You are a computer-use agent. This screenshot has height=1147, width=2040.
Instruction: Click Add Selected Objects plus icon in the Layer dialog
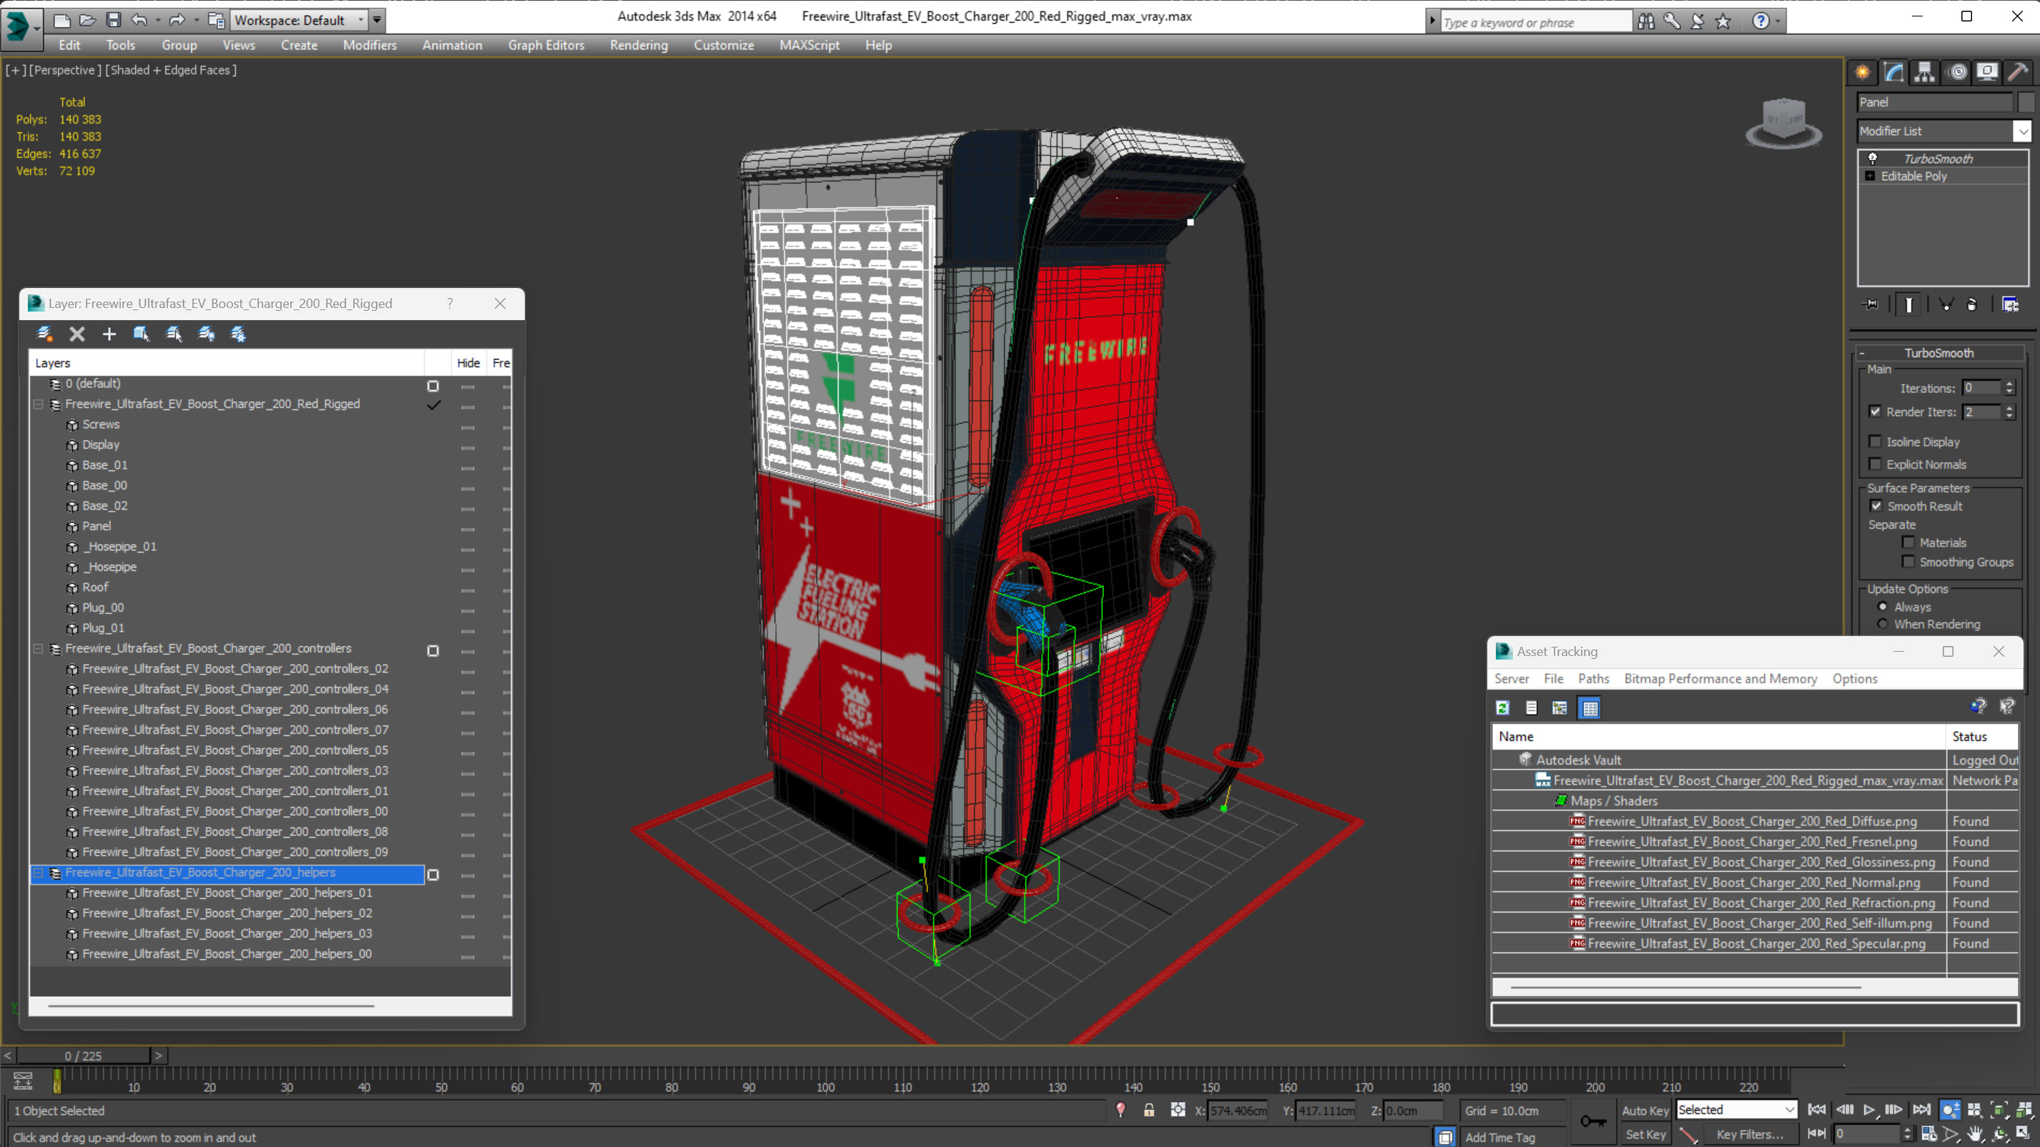(109, 334)
